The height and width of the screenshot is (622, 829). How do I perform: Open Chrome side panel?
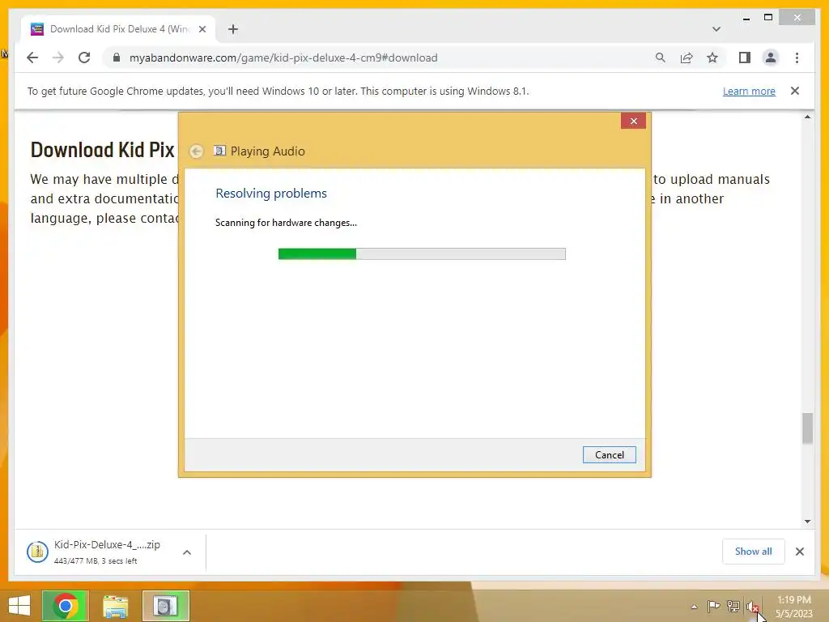pyautogui.click(x=745, y=58)
